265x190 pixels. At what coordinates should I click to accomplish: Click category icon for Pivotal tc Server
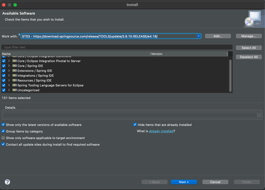[x=15, y=61]
